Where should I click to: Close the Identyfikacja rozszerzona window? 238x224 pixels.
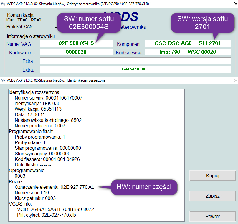(x=236, y=80)
